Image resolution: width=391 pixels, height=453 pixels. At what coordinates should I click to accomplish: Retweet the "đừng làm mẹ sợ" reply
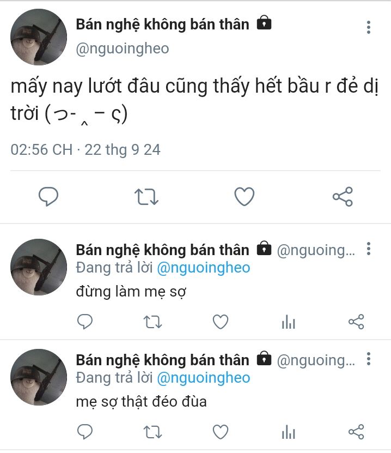click(x=152, y=322)
